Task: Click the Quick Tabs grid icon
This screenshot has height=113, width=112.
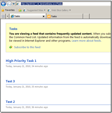Action: click(3, 16)
